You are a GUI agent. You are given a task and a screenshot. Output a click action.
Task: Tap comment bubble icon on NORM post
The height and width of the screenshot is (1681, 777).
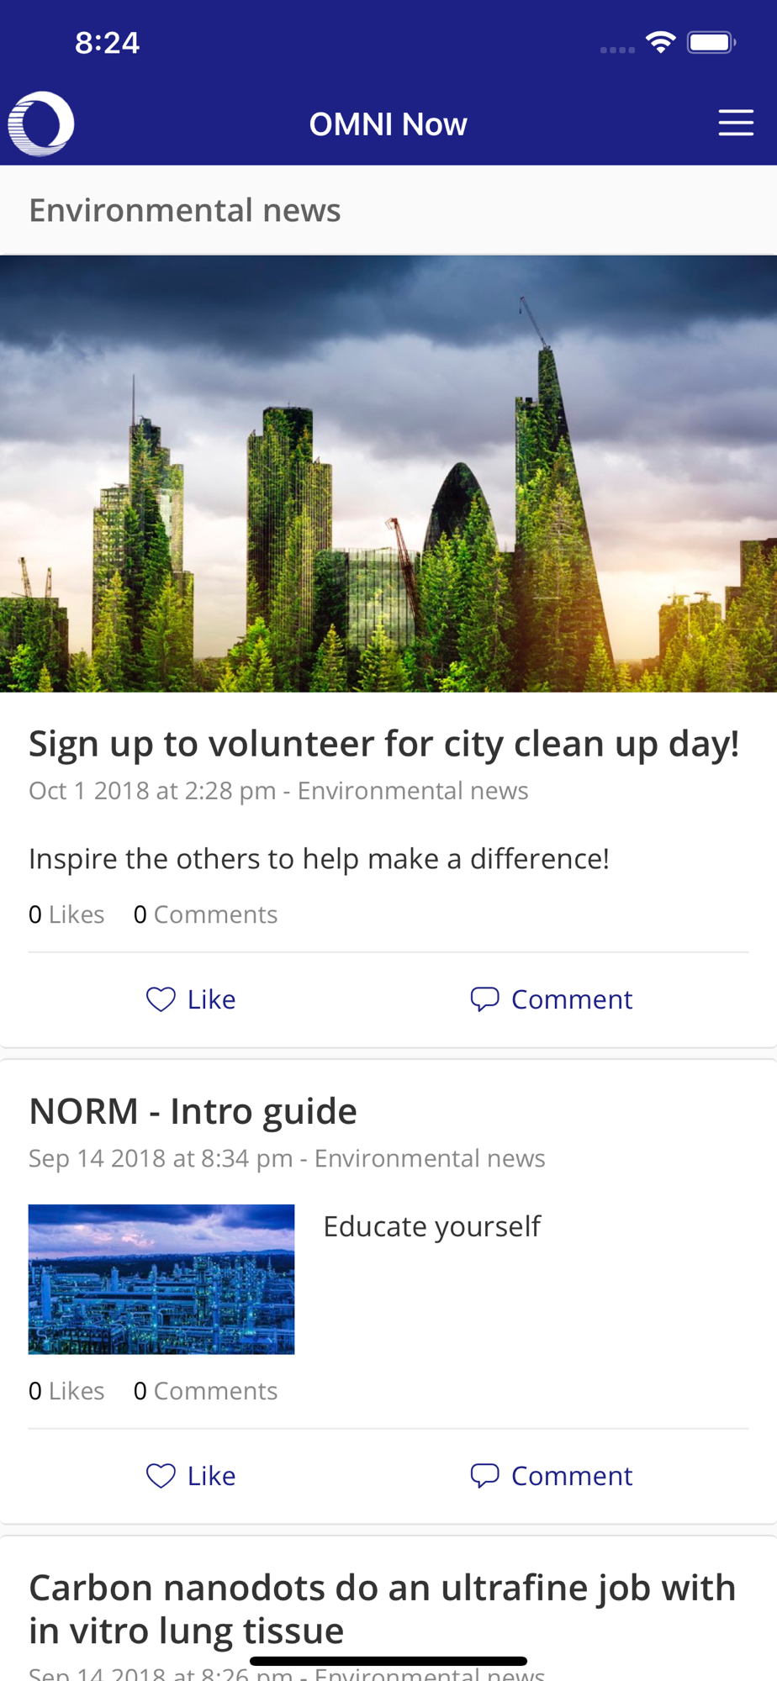[484, 1476]
